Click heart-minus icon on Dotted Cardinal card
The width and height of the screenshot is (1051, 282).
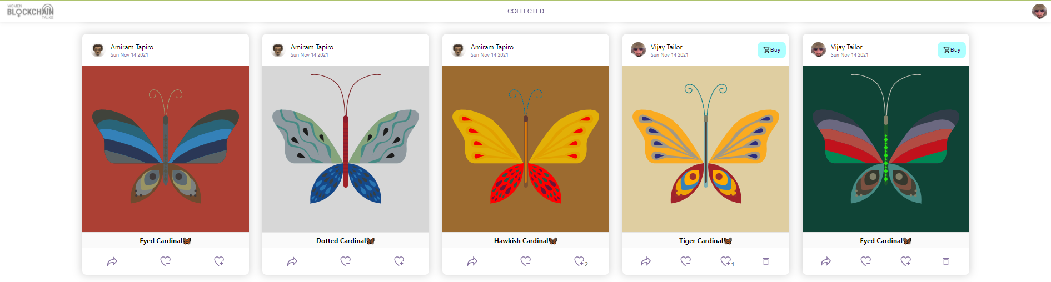pyautogui.click(x=346, y=261)
